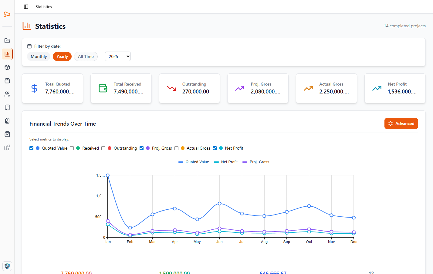Toggle the sidebar panel button
This screenshot has height=274, width=433.
(x=26, y=7)
